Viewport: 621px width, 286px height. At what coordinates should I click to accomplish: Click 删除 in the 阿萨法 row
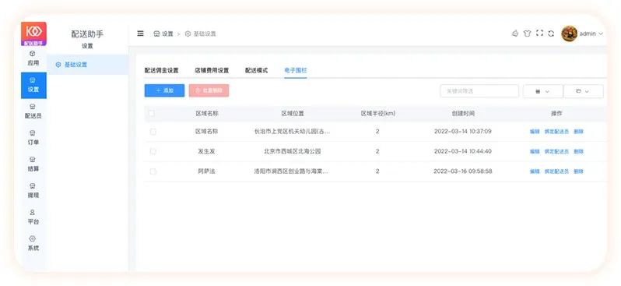click(579, 171)
